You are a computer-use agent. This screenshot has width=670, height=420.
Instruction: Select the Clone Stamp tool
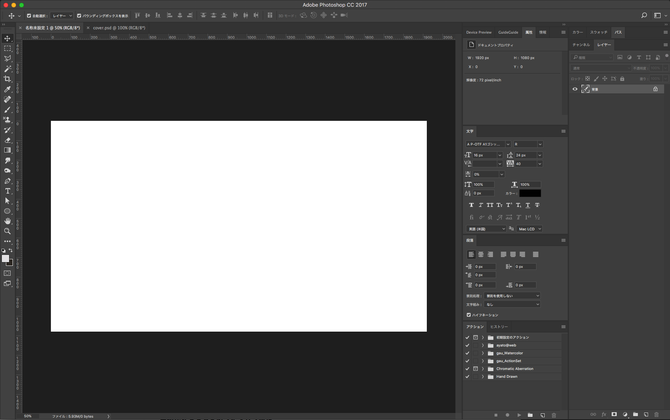7,120
